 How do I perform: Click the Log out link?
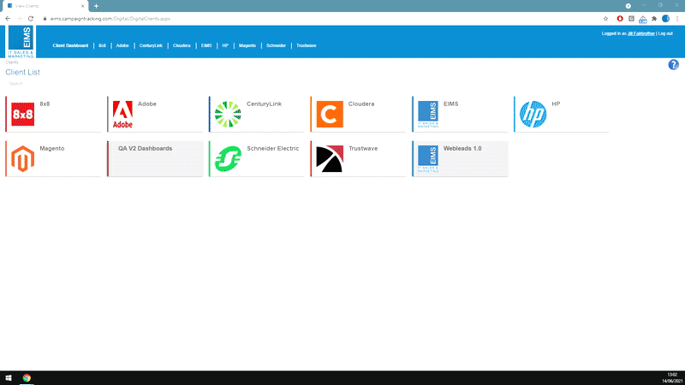[665, 33]
